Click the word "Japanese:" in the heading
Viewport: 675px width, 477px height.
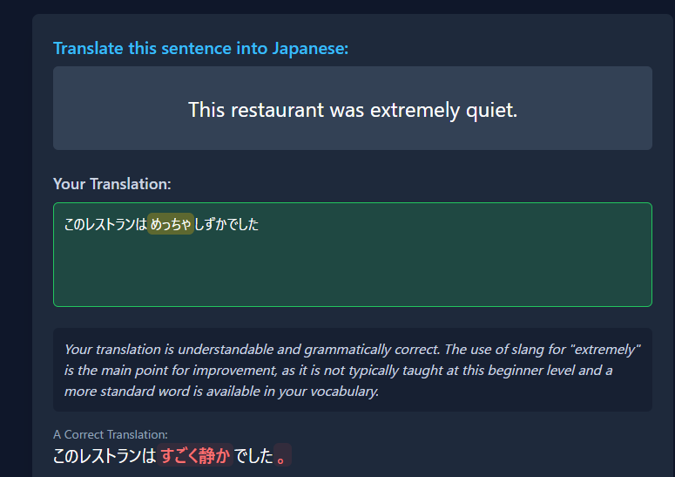click(310, 48)
